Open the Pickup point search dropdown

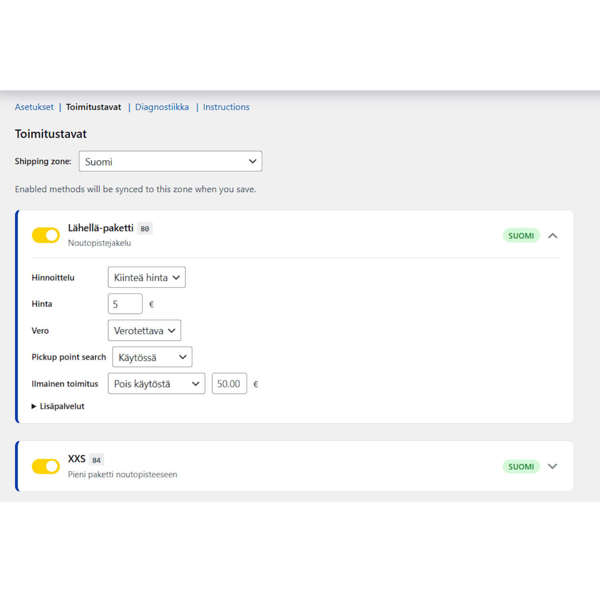[x=152, y=357]
